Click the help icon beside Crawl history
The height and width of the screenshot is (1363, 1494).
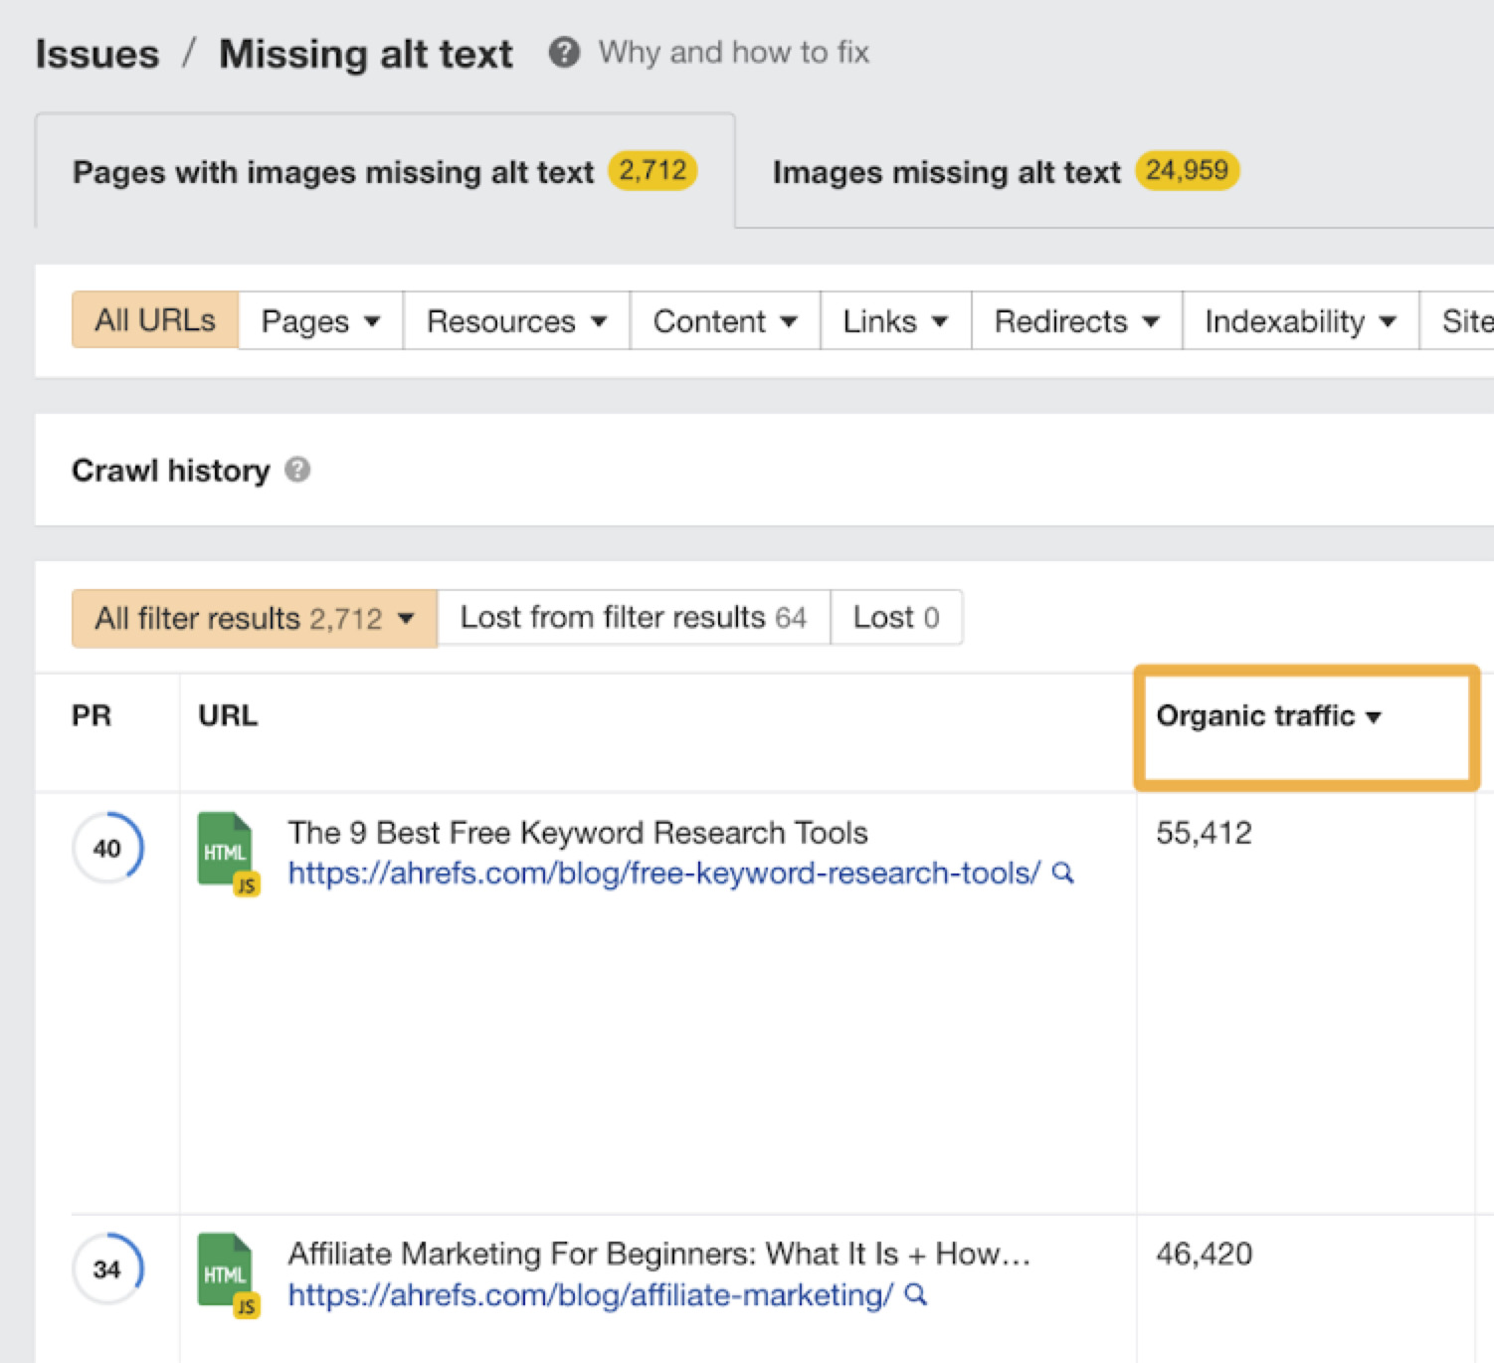tap(298, 470)
